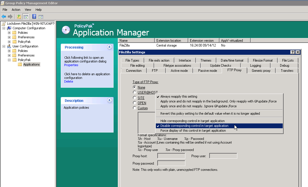Open the View menu
Viewport: 308px width, 187px height.
[28, 10]
